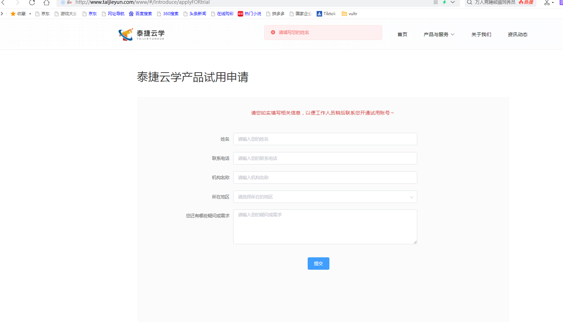This screenshot has height=322, width=563.
Task: Click the insecure-site lock icon in address bar
Action: point(70,2)
